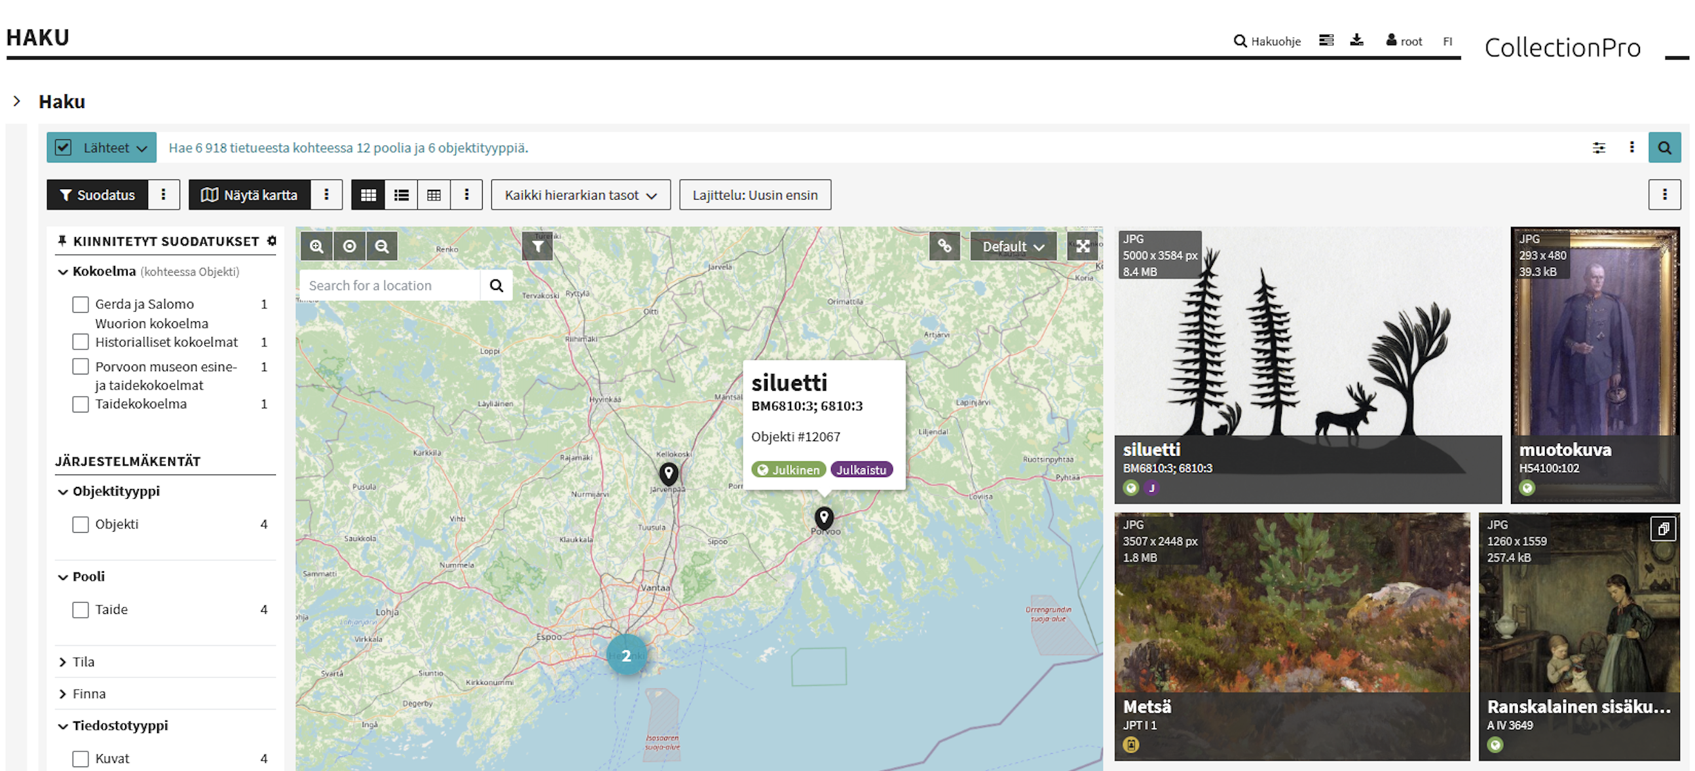Check Gerda ja Salomo Wuorion kokoelma
This screenshot has width=1695, height=771.
click(81, 304)
